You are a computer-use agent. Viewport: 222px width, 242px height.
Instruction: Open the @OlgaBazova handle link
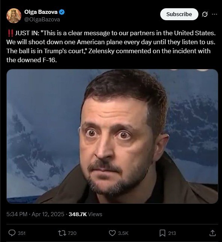(x=42, y=19)
